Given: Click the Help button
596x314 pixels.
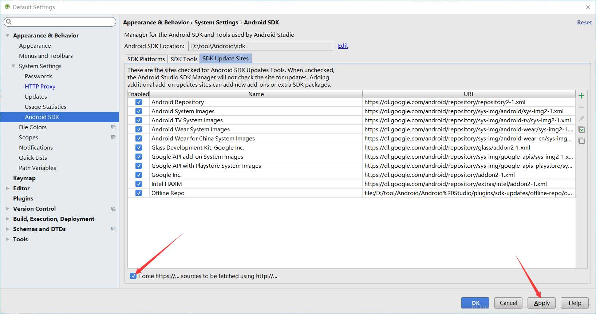Looking at the screenshot, I should click(575, 303).
